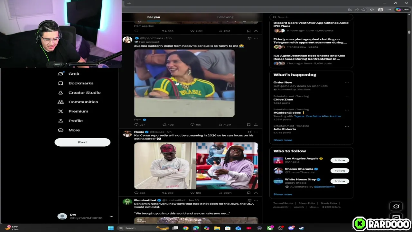Open ICE Agent Jonathan Ross story
412x232 pixels.
[x=309, y=57]
